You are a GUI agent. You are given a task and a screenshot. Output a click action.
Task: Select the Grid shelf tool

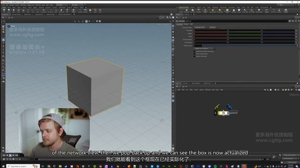[x=23, y=10]
